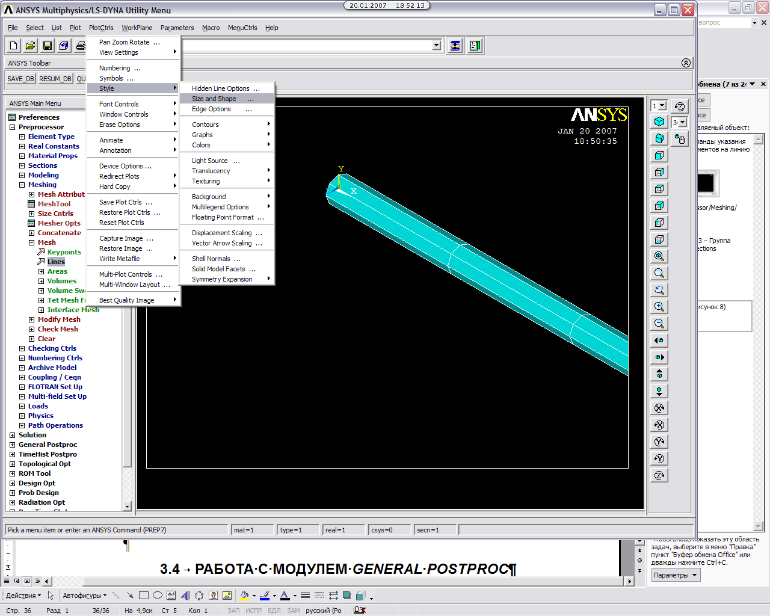Collapse the ANSYS Toolbar chevron button
Image resolution: width=770 pixels, height=616 pixels.
pos(686,63)
